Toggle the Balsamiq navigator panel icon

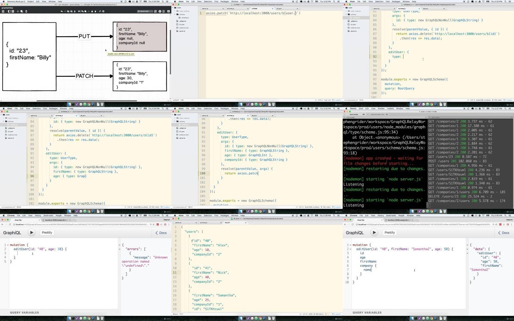[x=9, y=11]
